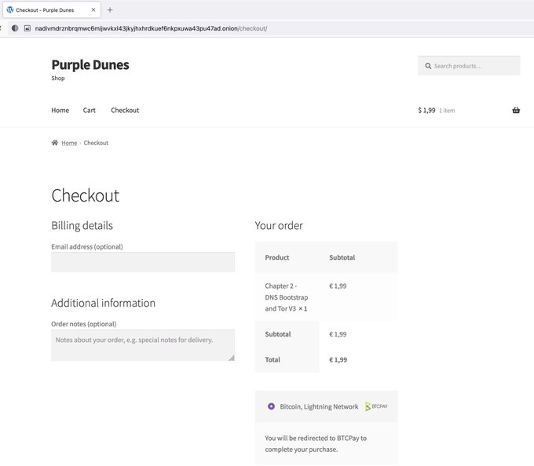Open the $ 1,99 cart total link
The image size is (534, 466).
(x=426, y=111)
